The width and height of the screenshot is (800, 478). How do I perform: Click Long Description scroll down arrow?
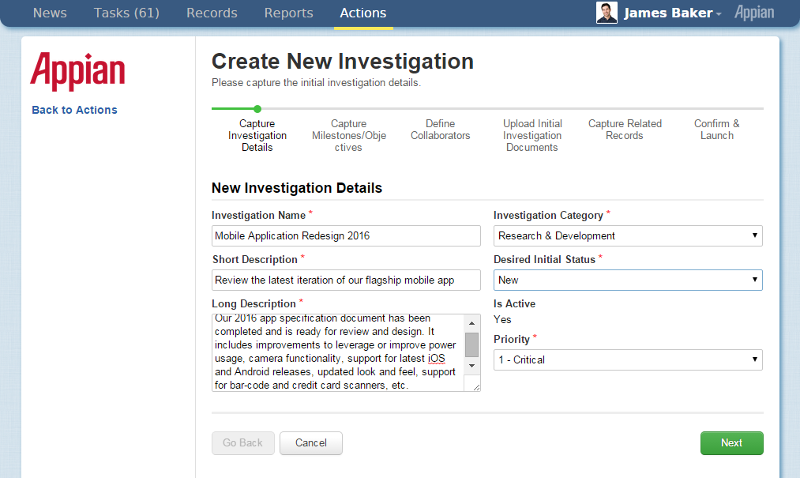[471, 366]
